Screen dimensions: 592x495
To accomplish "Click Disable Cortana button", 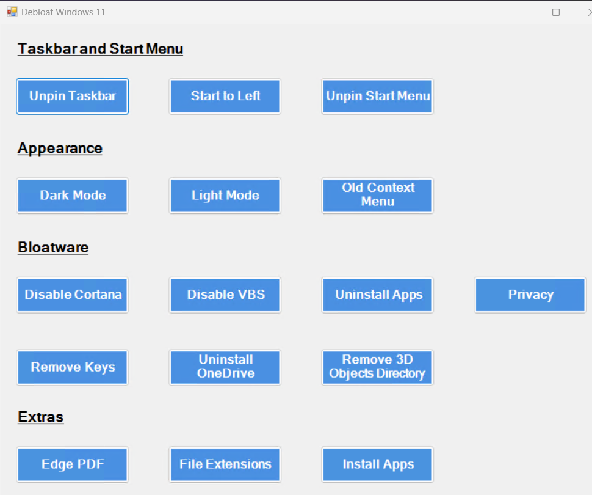I will pos(73,295).
